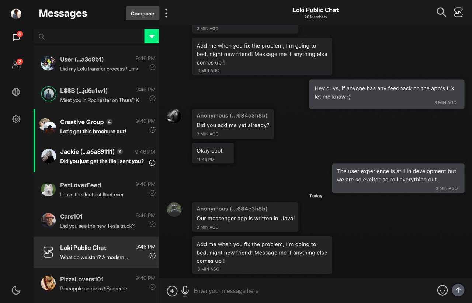Add an attachment with the plus icon

(x=172, y=291)
